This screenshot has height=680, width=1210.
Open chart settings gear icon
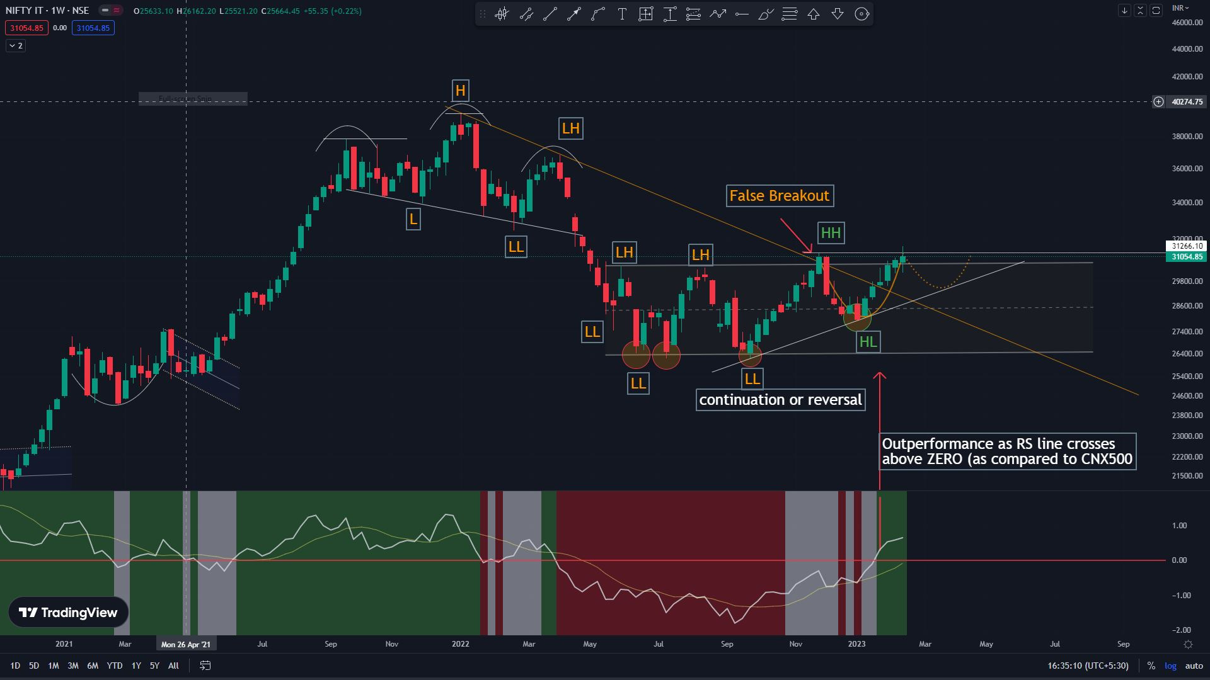(1188, 644)
